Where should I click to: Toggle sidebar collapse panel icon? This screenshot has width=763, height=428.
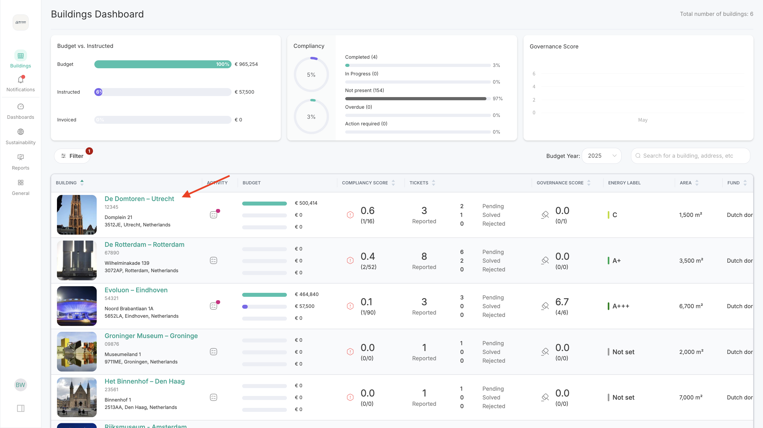[x=20, y=408]
